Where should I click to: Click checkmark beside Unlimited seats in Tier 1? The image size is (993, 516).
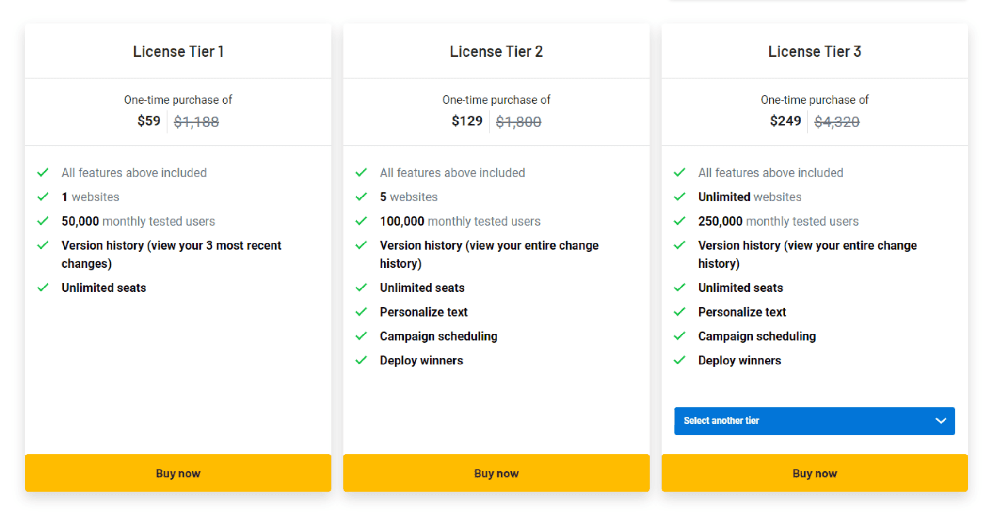tap(43, 288)
